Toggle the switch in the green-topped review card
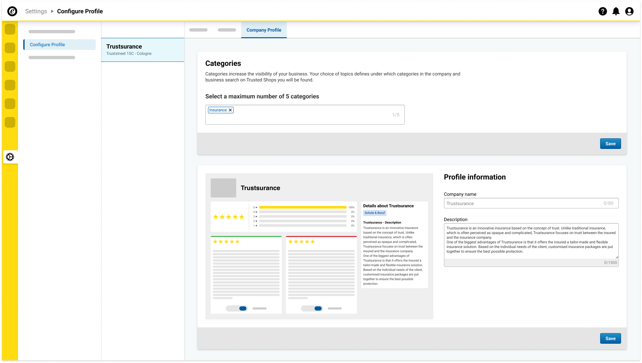Image resolution: width=642 pixels, height=363 pixels. tap(237, 308)
